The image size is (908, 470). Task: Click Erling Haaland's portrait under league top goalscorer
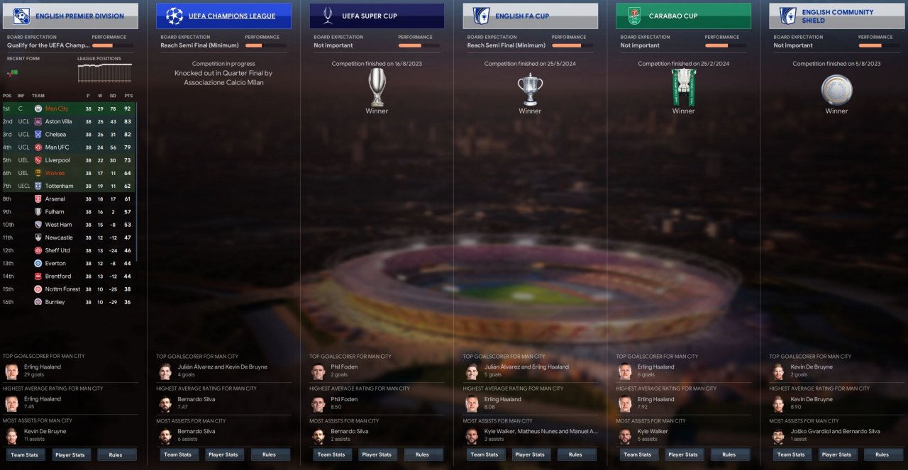click(x=11, y=371)
